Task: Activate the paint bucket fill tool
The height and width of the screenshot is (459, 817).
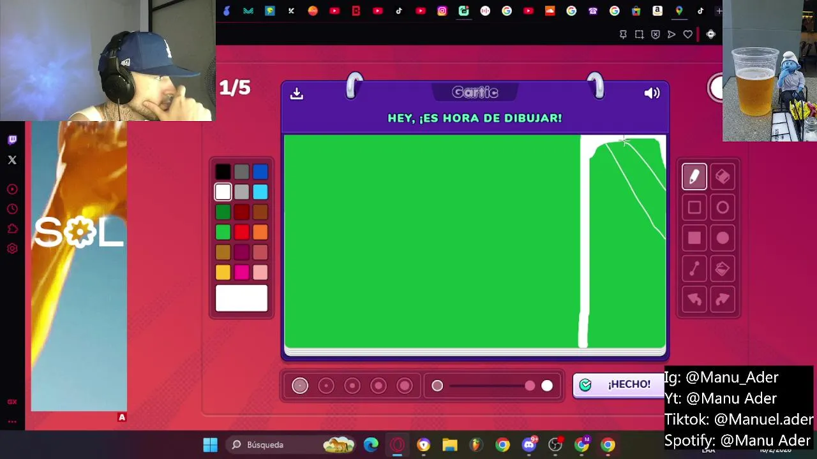Action: point(723,269)
